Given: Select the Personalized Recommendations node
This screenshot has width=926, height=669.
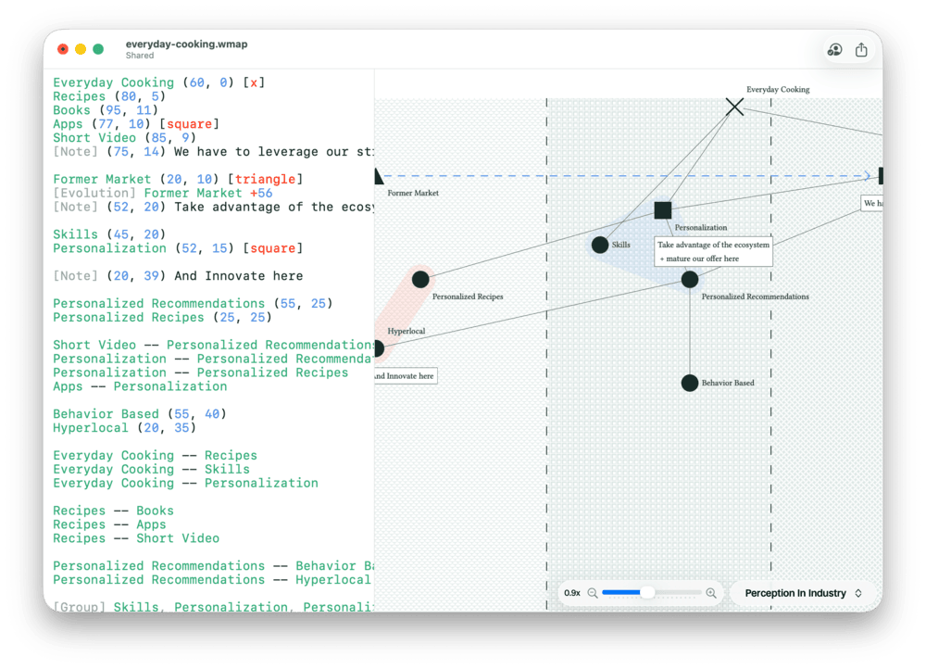Looking at the screenshot, I should click(690, 279).
